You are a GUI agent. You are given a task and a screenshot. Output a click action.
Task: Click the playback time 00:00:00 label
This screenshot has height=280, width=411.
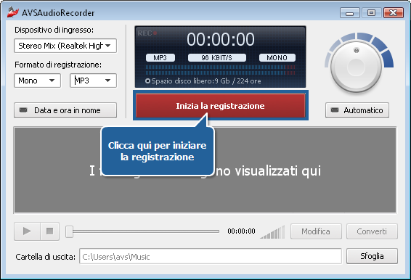click(241, 231)
